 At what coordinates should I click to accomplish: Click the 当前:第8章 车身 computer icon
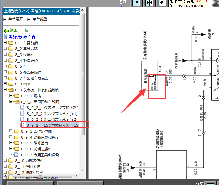[6, 37]
